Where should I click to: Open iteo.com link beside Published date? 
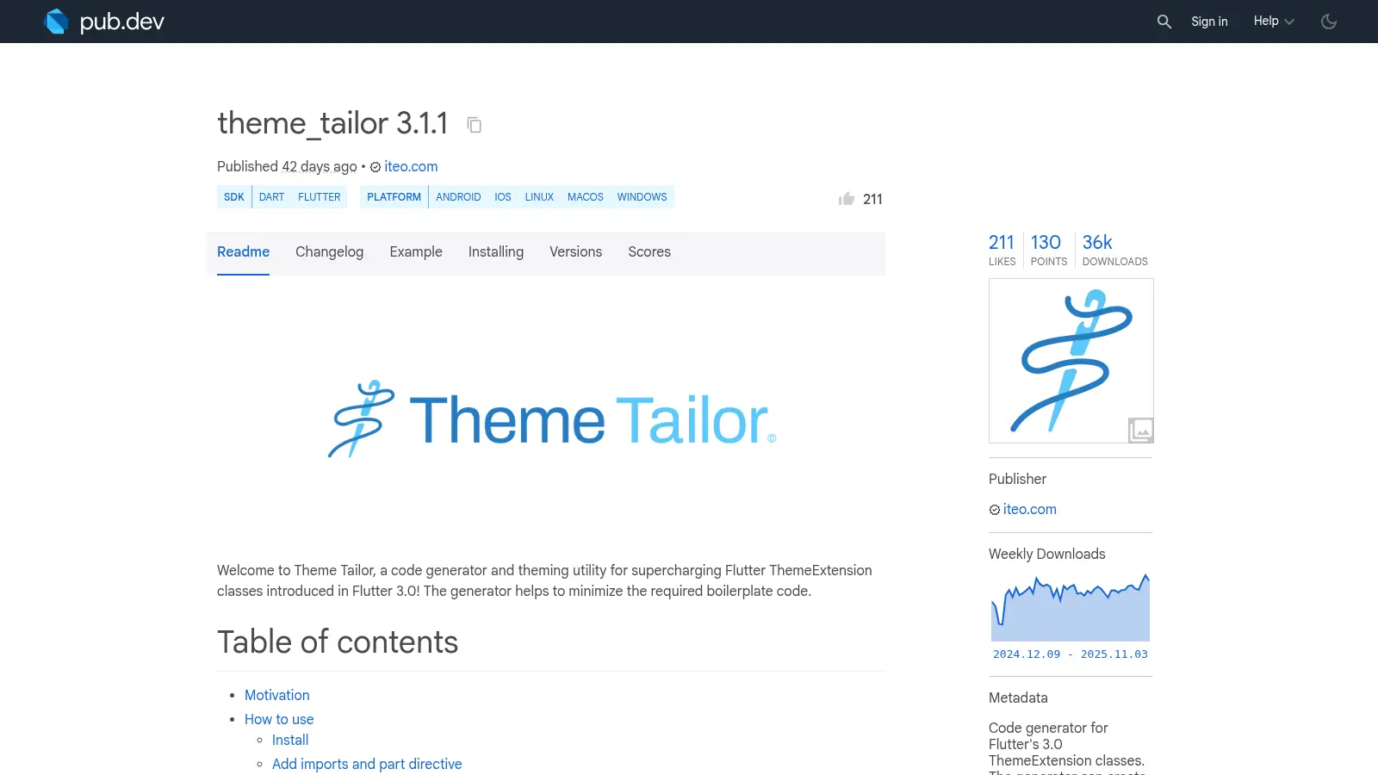[x=411, y=167]
